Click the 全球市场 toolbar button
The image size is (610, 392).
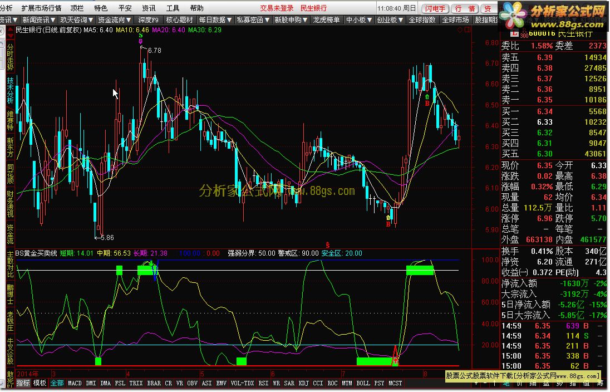point(456,19)
